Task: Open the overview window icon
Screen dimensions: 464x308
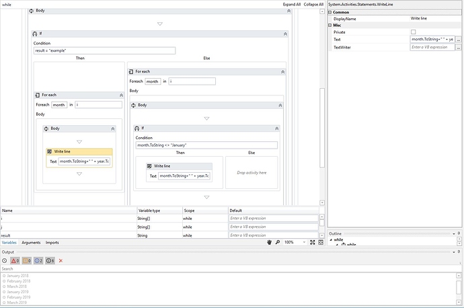Action: [321, 242]
